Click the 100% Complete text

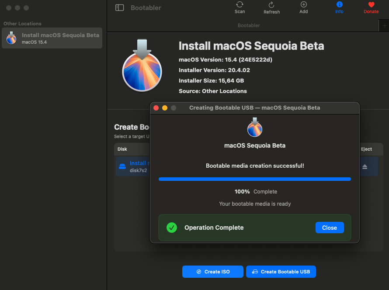click(x=256, y=192)
